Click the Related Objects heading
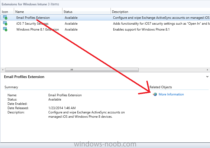This screenshot has height=148, width=210. pyautogui.click(x=161, y=87)
